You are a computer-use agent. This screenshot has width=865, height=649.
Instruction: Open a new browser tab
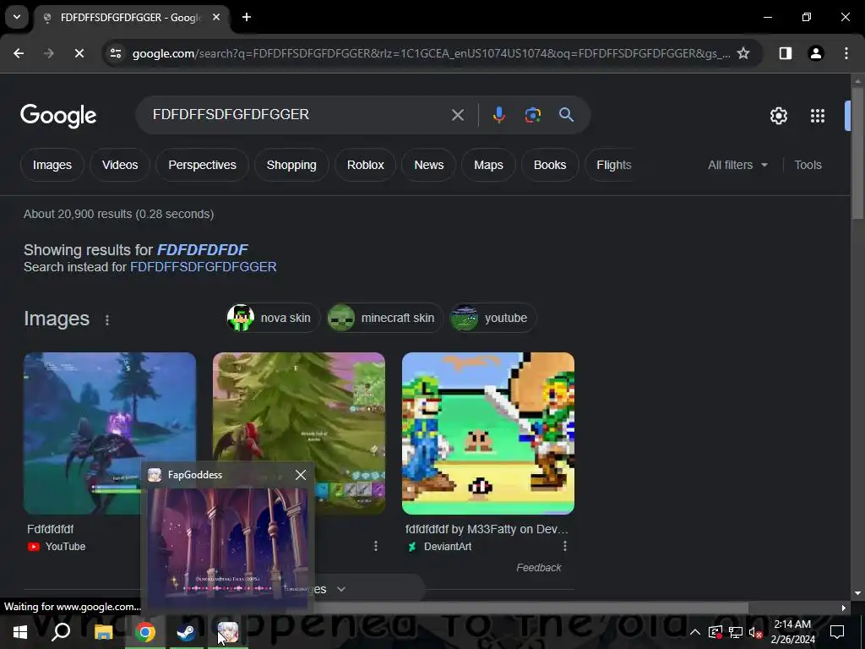[x=247, y=18]
